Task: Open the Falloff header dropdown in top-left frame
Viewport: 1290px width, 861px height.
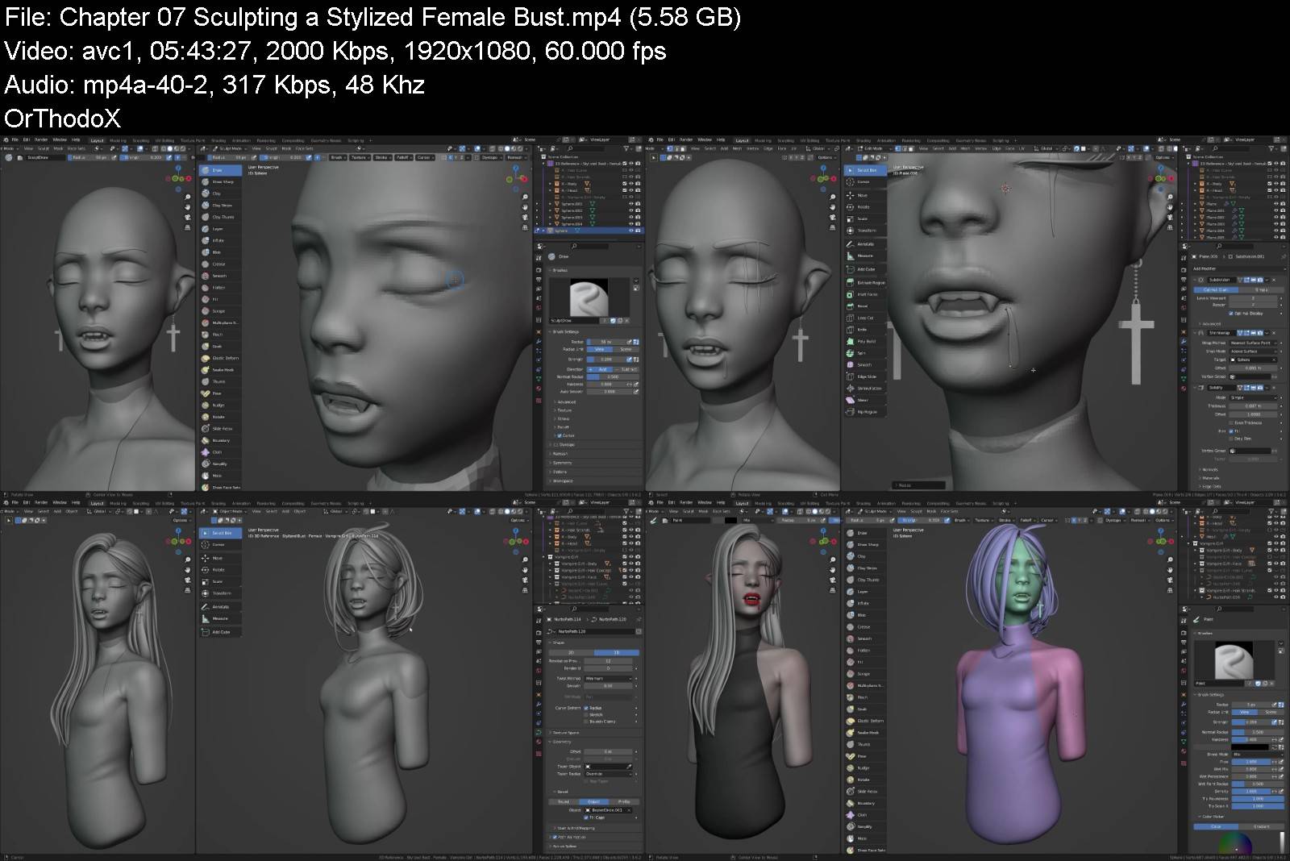Action: [x=402, y=158]
